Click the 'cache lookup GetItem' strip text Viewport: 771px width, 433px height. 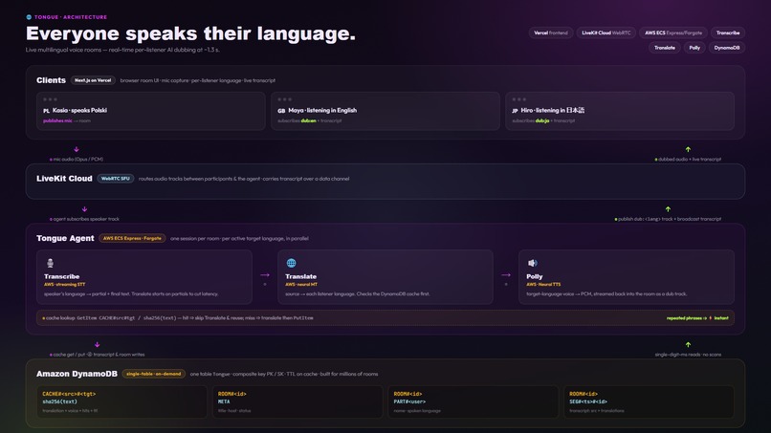[178, 318]
